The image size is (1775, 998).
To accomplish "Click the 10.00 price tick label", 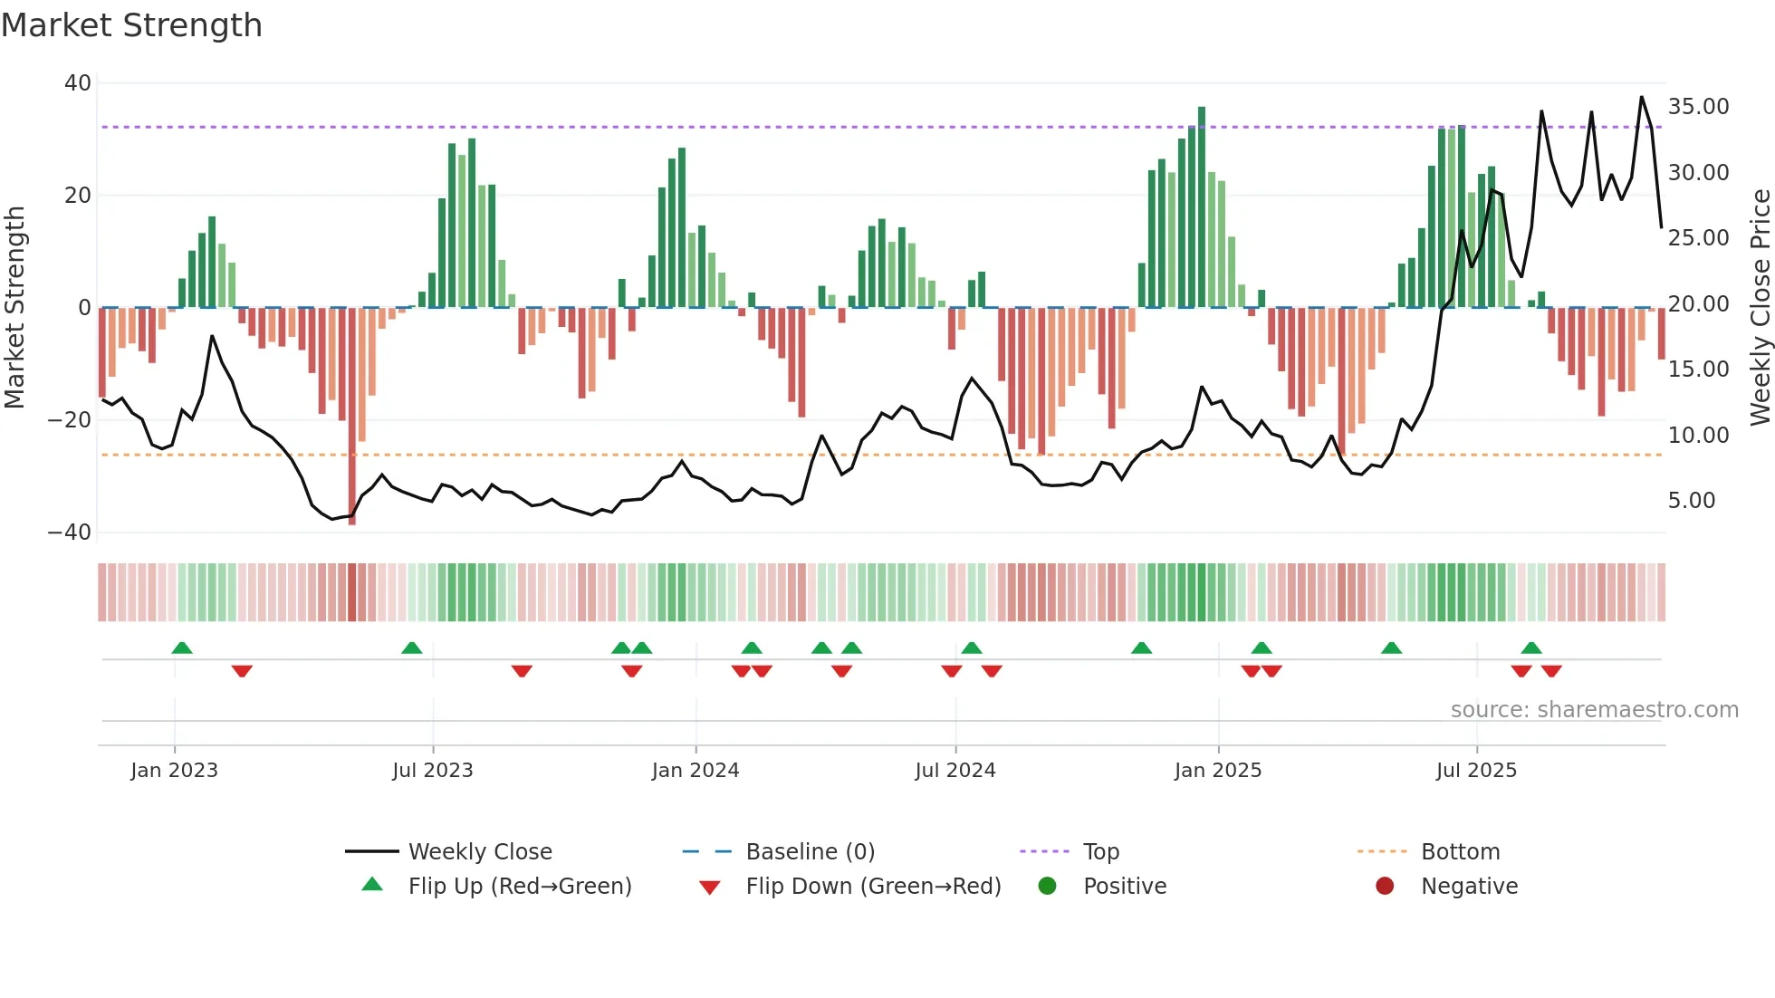I will click(x=1699, y=436).
